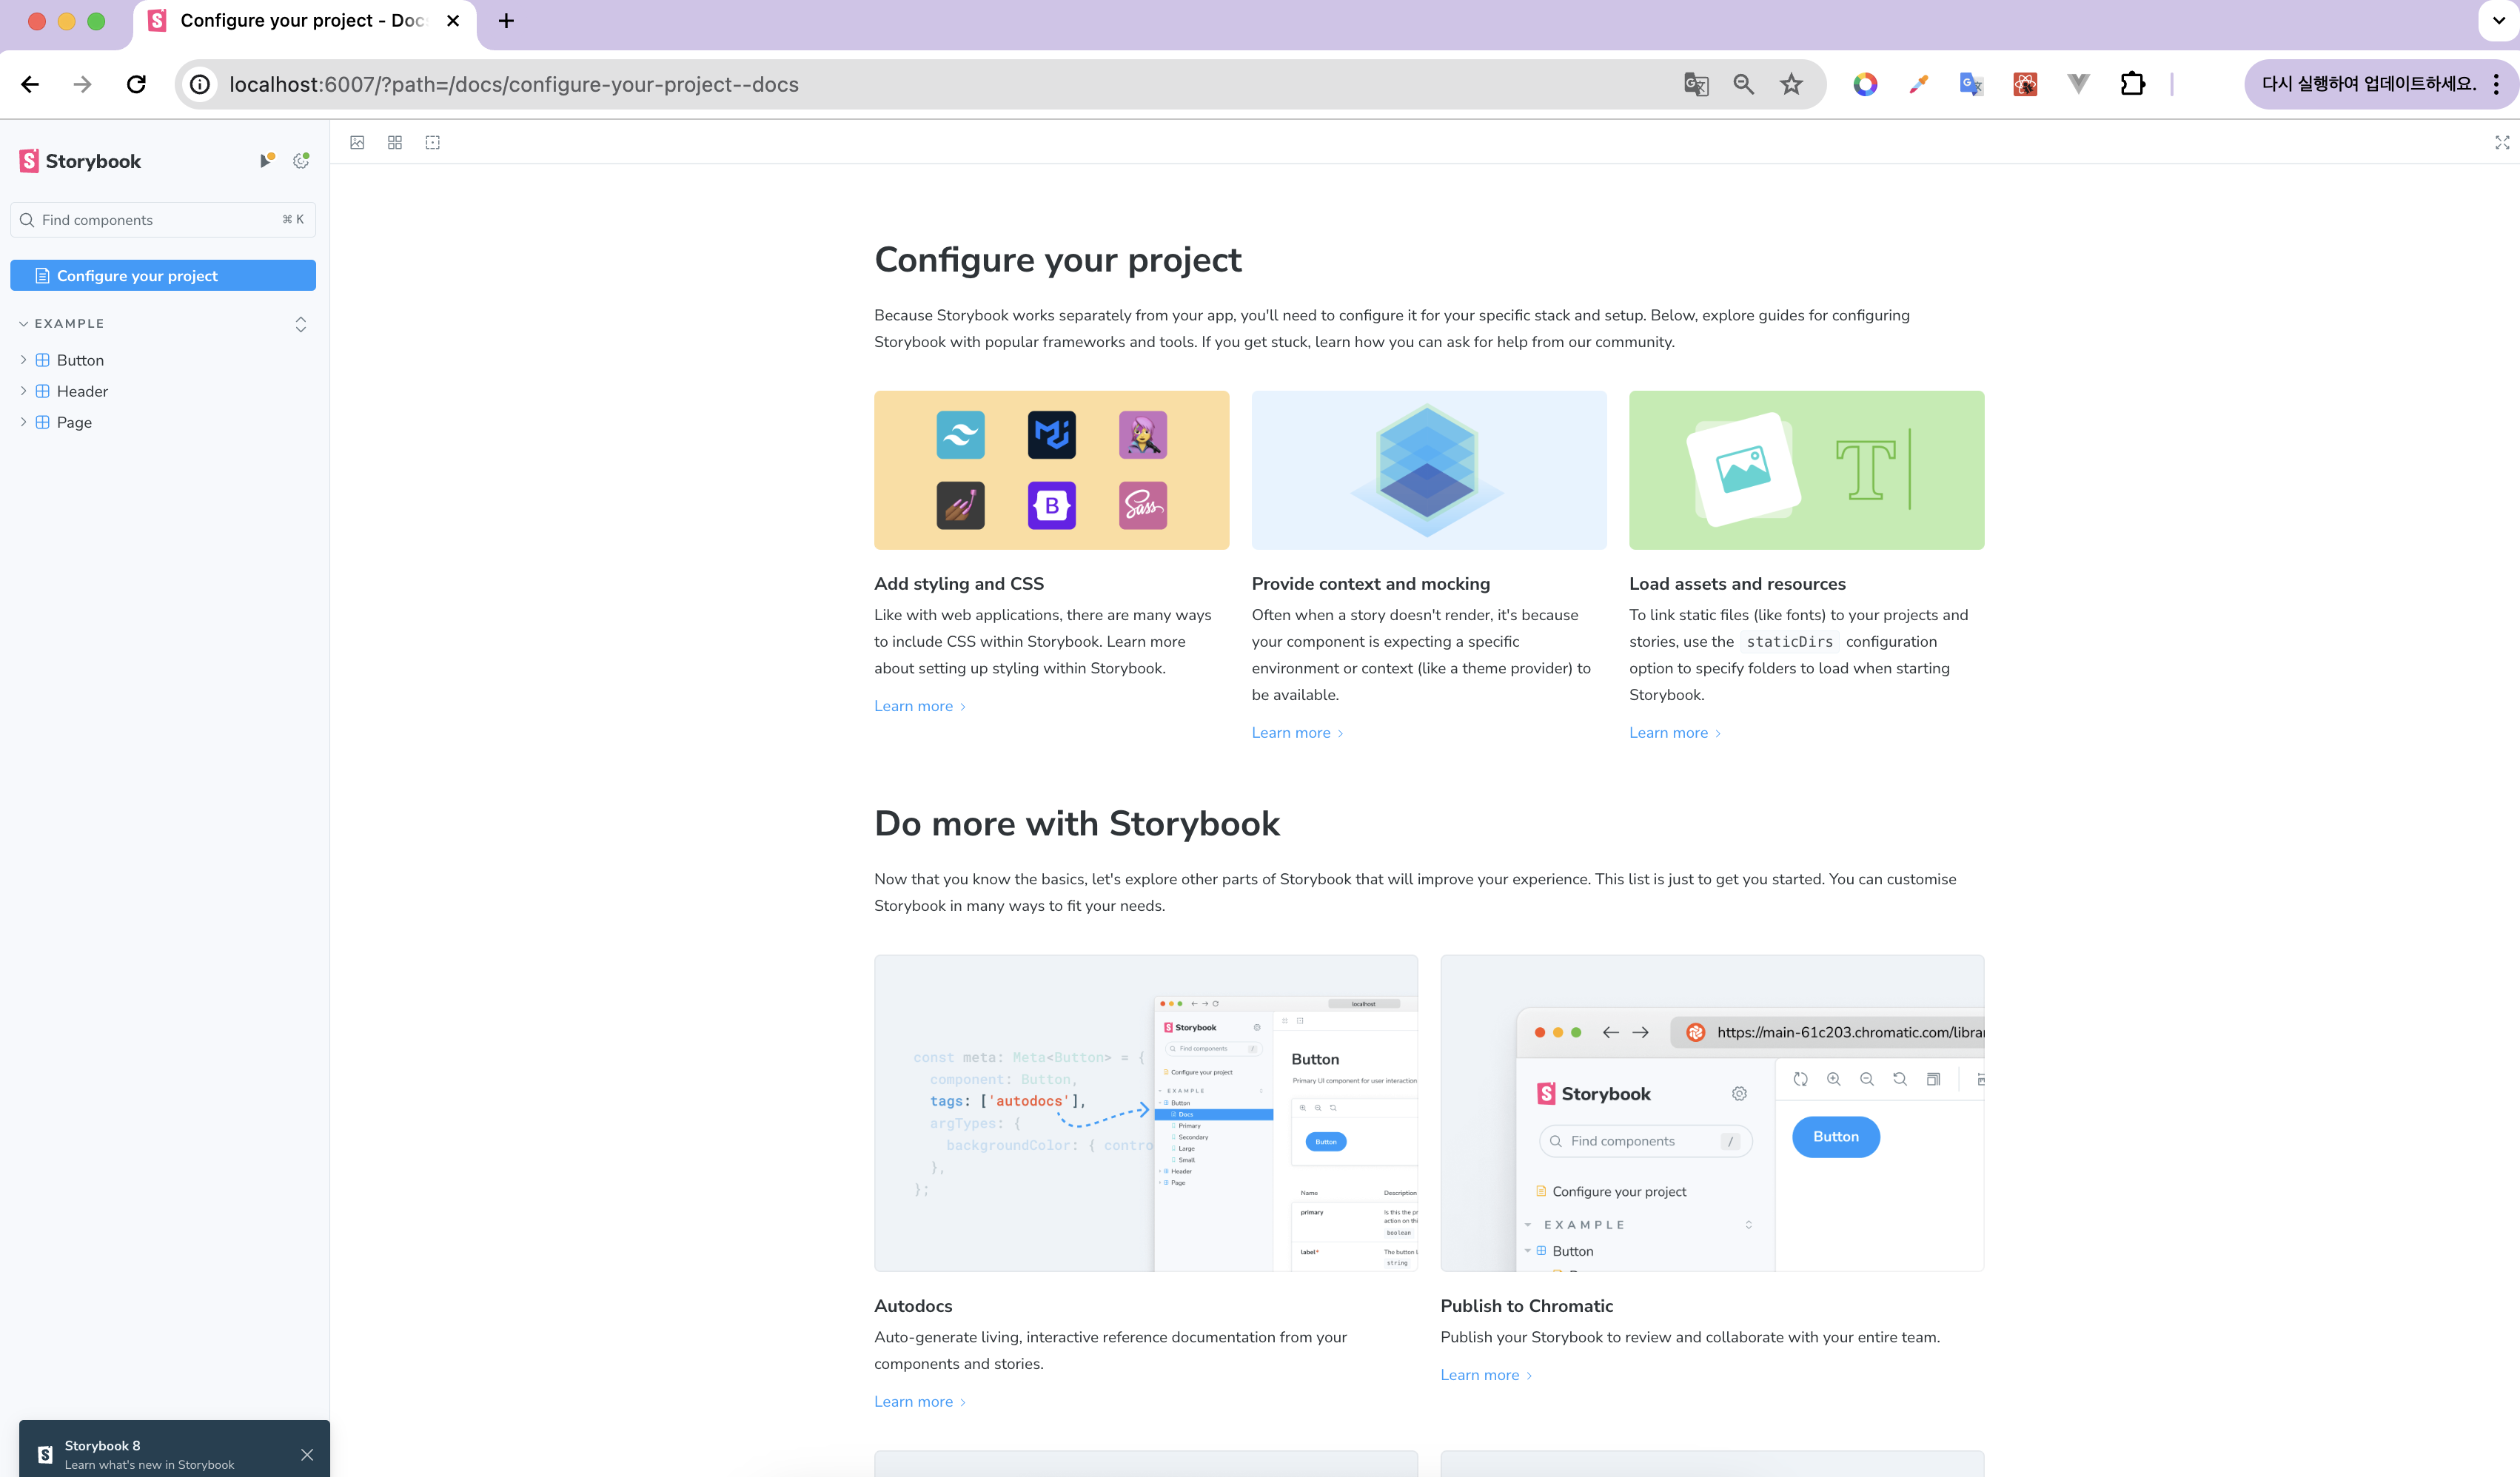Click the site info icon in the address bar
Screen dimensions: 2520x1477
(x=200, y=85)
